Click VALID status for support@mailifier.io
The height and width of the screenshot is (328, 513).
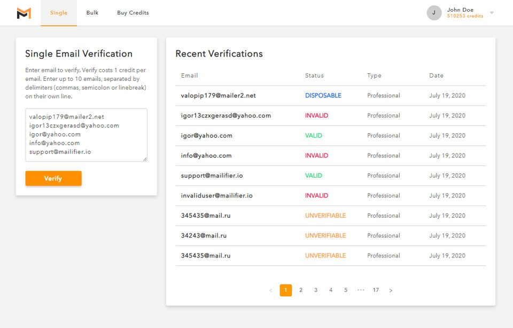pyautogui.click(x=314, y=176)
